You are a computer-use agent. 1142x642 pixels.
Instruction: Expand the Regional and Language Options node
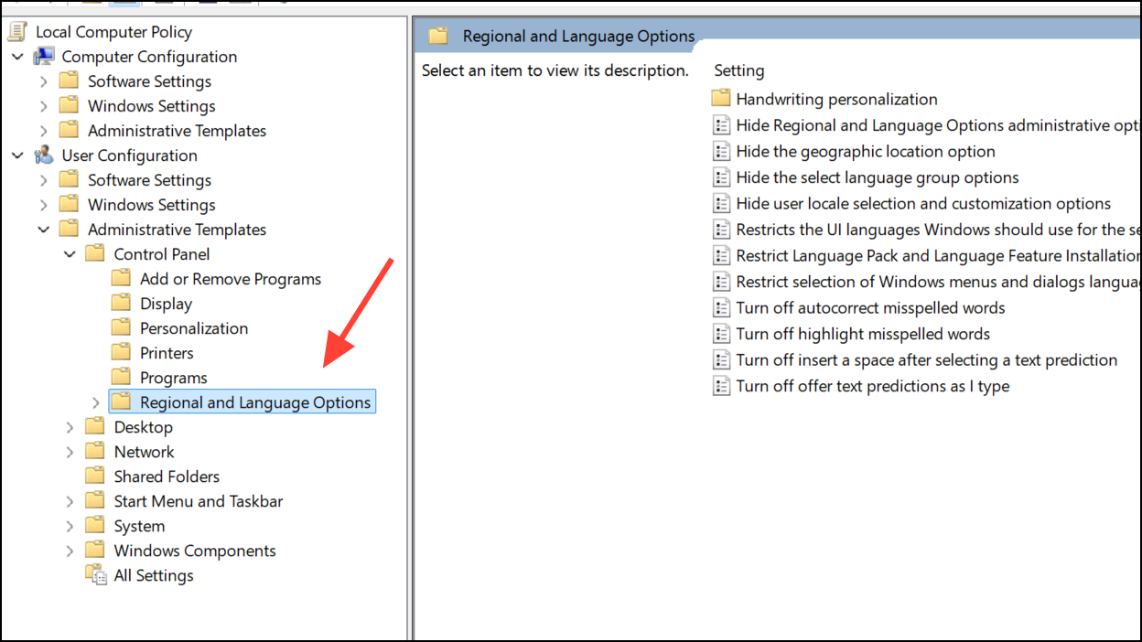pos(96,402)
